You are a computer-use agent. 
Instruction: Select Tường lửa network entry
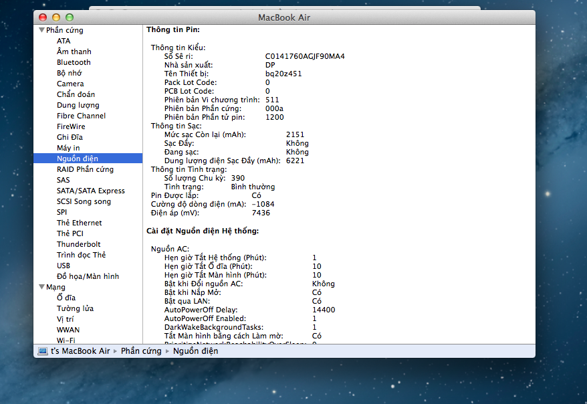(x=75, y=308)
